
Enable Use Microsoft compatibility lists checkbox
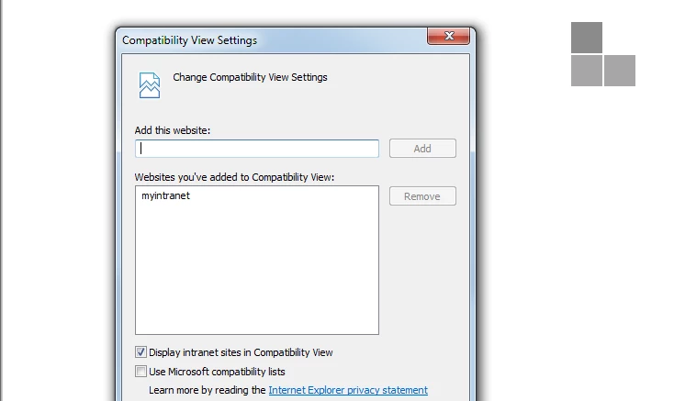[140, 372]
